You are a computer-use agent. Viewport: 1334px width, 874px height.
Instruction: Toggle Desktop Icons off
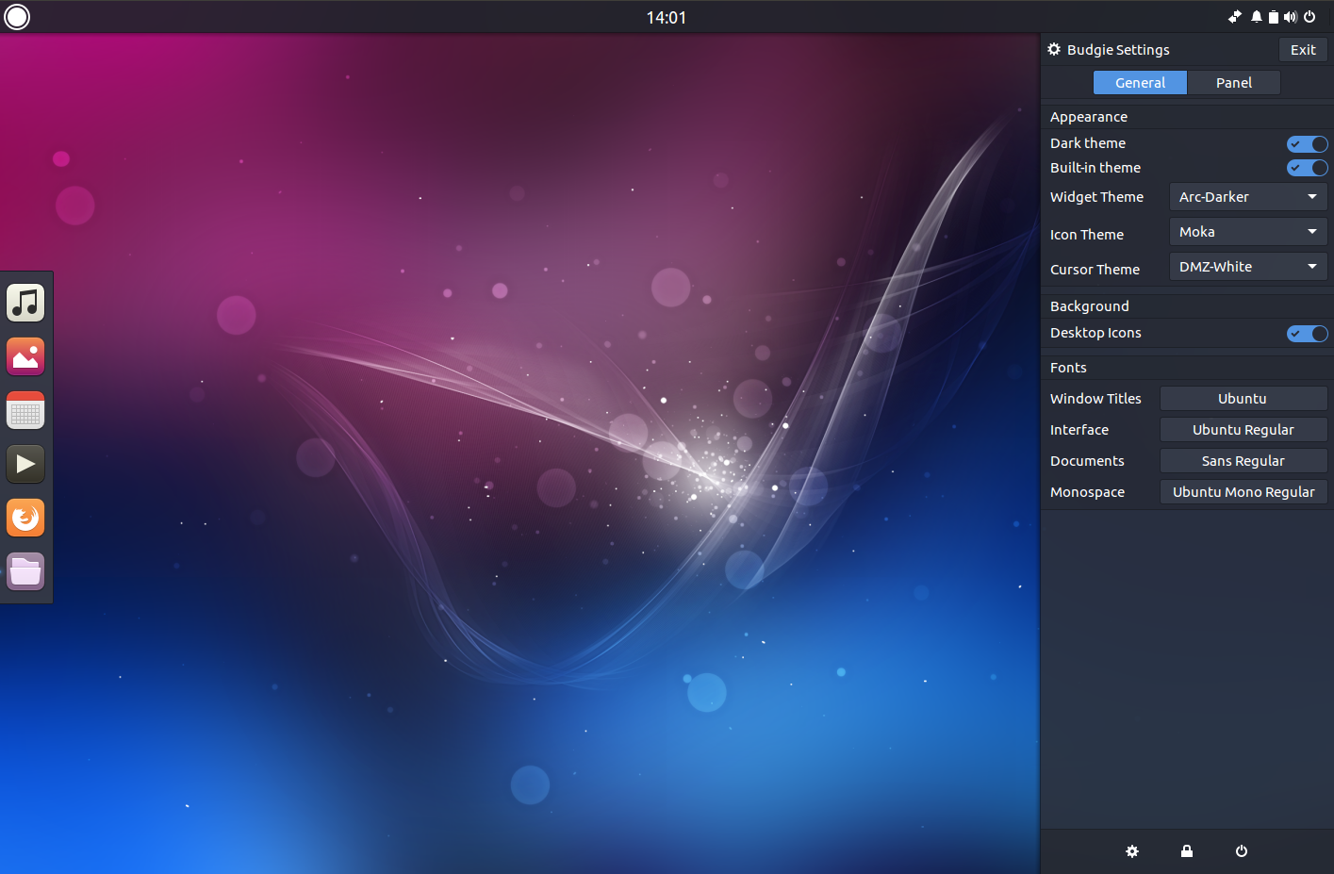tap(1307, 333)
